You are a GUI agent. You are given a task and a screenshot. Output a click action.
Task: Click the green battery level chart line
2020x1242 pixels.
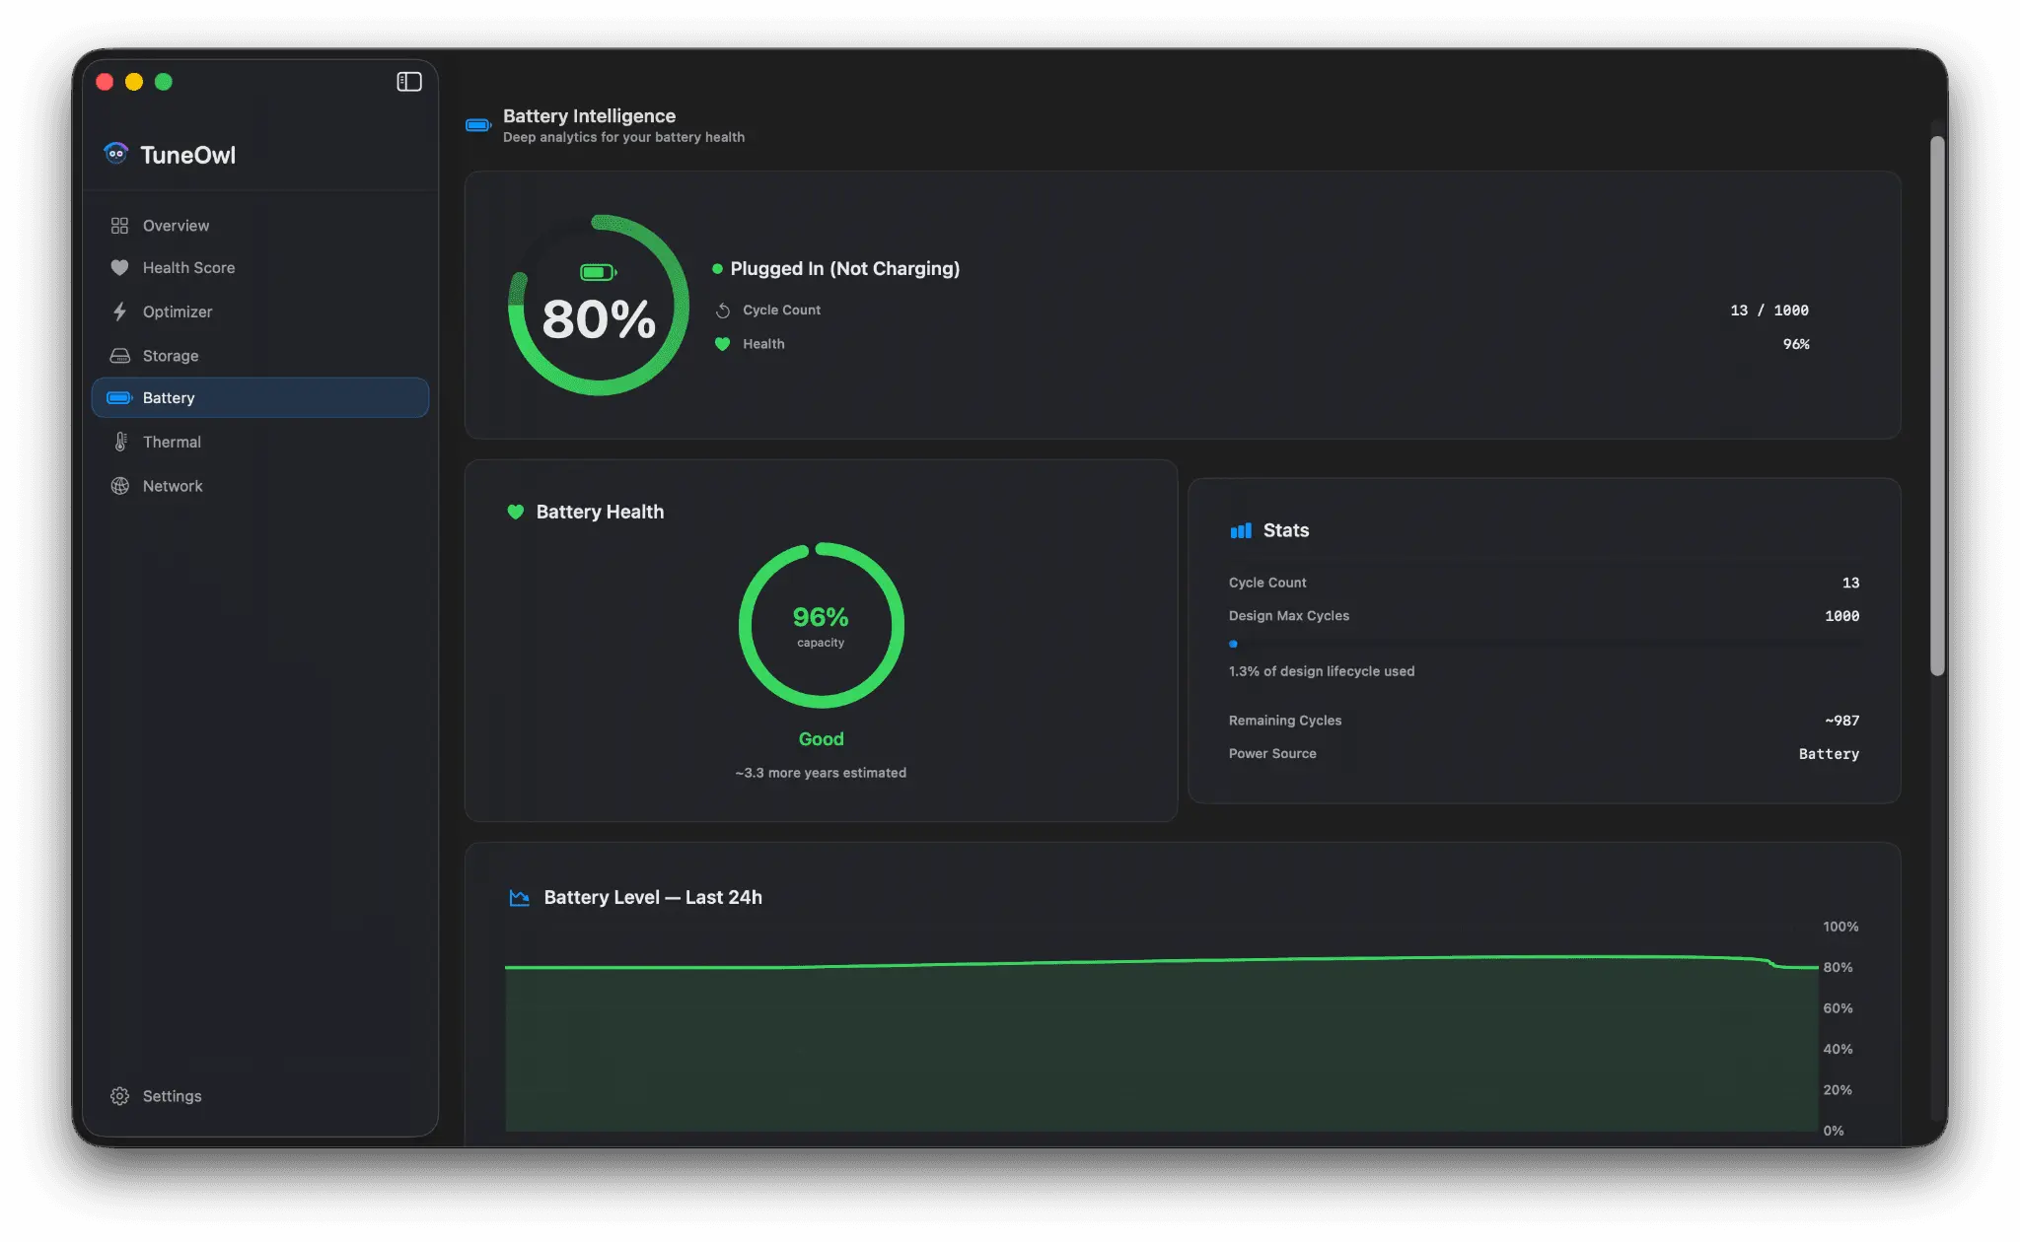(1162, 961)
